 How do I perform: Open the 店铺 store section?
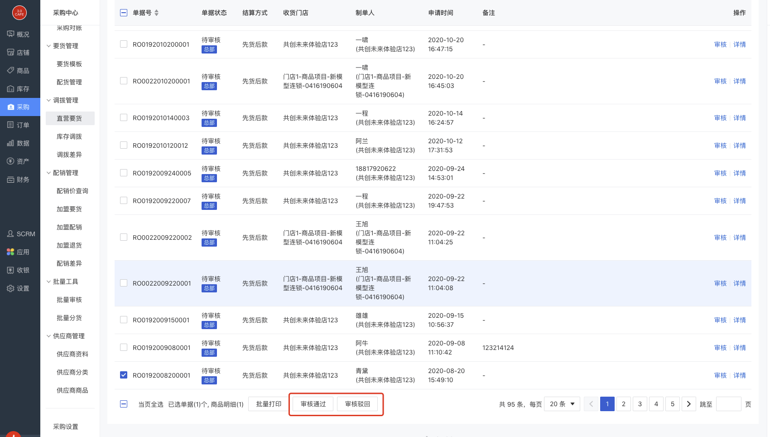[19, 53]
